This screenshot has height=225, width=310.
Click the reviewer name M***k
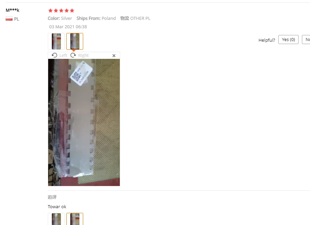point(12,10)
